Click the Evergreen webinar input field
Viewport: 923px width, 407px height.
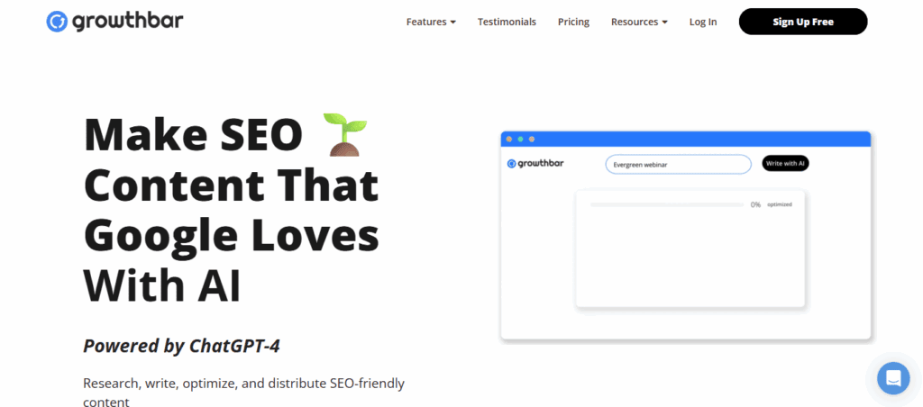coord(678,164)
